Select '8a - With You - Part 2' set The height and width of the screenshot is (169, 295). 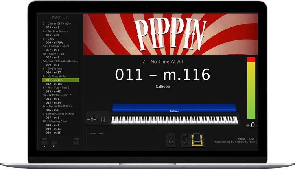(57, 95)
